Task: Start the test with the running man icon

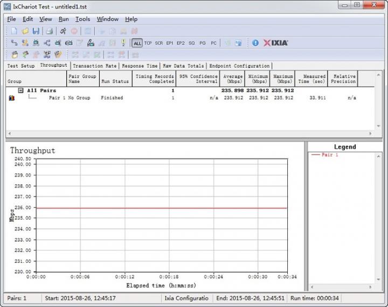Action: 63,31
